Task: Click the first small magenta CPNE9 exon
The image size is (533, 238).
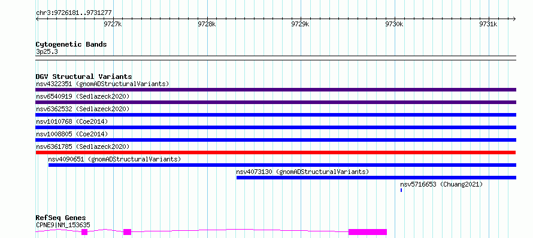Action: tap(84, 232)
